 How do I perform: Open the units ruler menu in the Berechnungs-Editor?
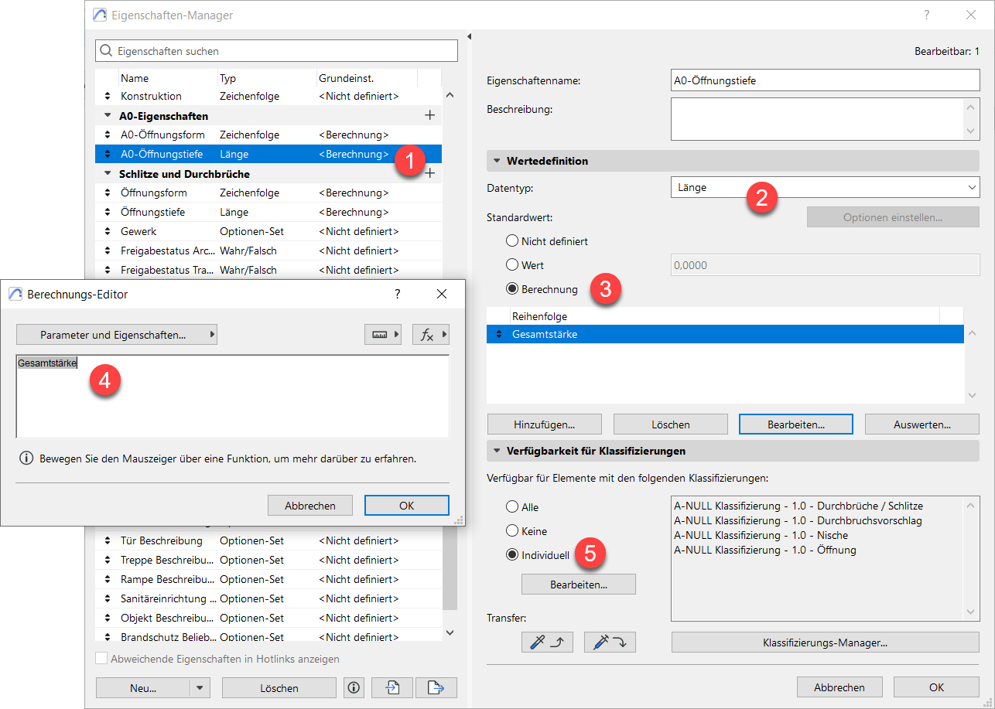coord(383,334)
